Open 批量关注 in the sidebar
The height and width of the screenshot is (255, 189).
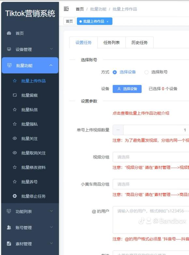pyautogui.click(x=30, y=139)
